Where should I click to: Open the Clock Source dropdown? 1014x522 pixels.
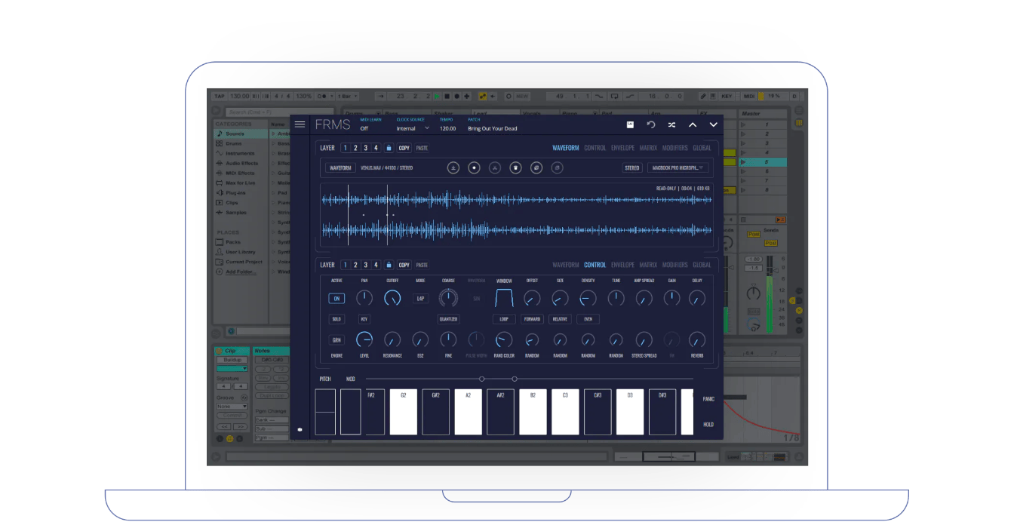pyautogui.click(x=412, y=127)
